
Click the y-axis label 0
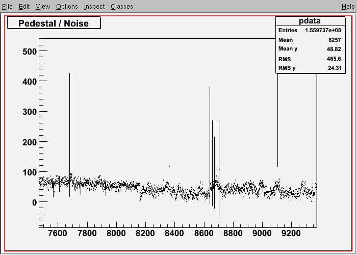click(x=34, y=202)
